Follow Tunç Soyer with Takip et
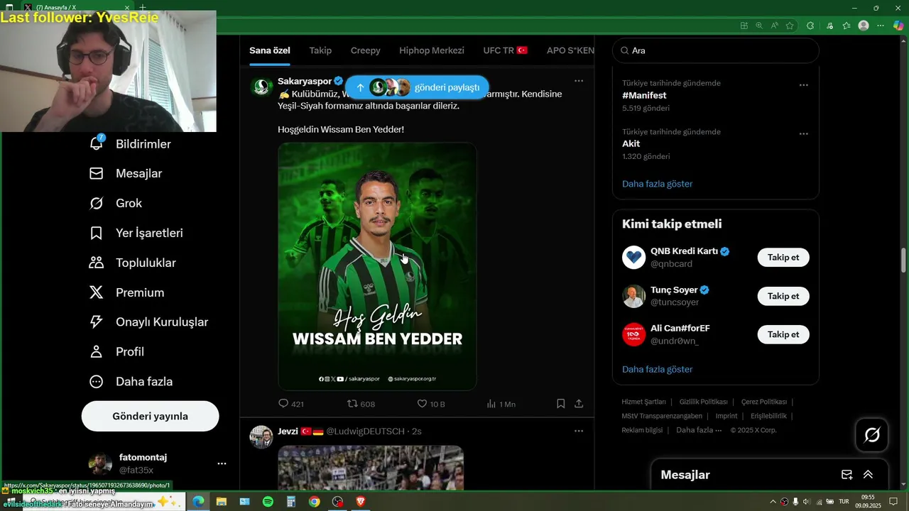909x511 pixels. [783, 296]
